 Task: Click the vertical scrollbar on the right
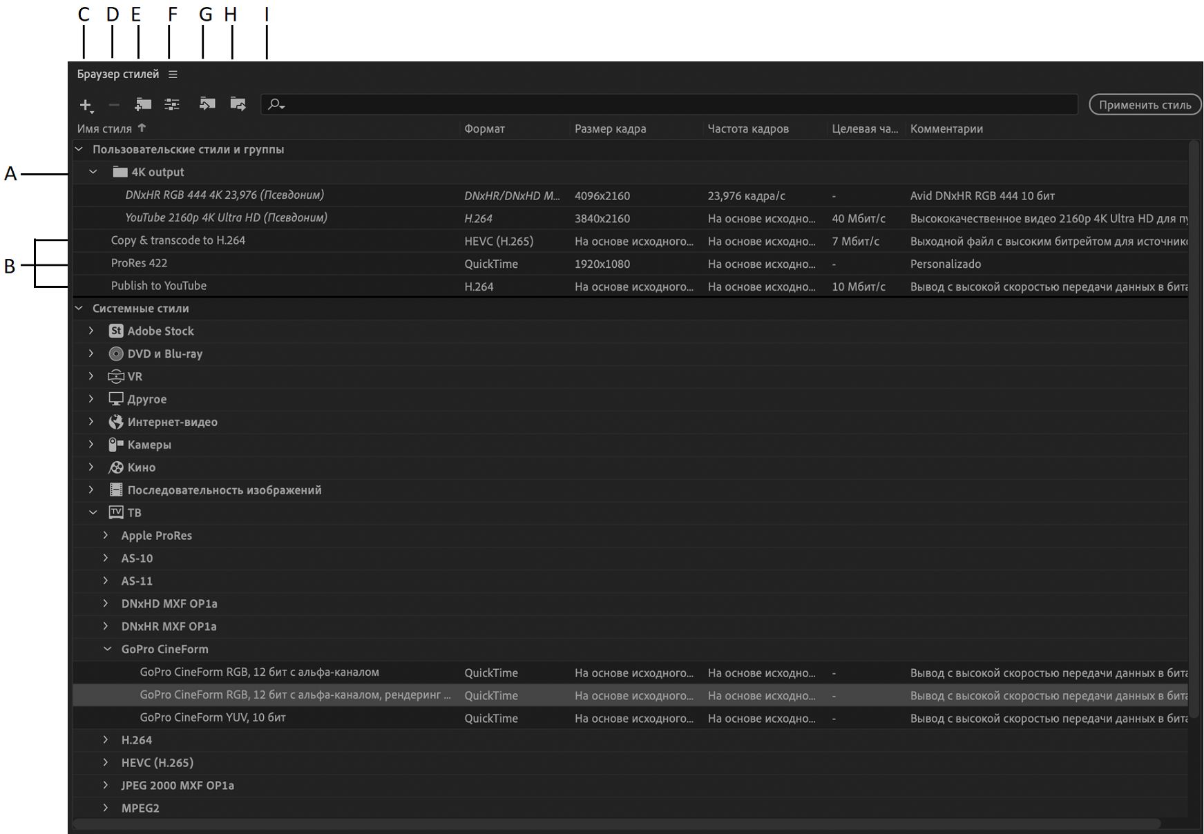coord(1194,428)
